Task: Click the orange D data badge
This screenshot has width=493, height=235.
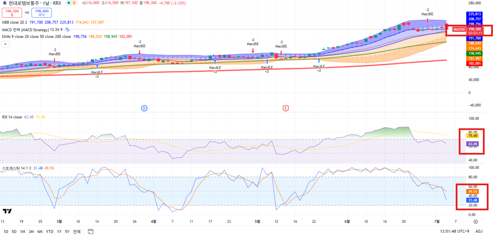Action: (75, 3)
